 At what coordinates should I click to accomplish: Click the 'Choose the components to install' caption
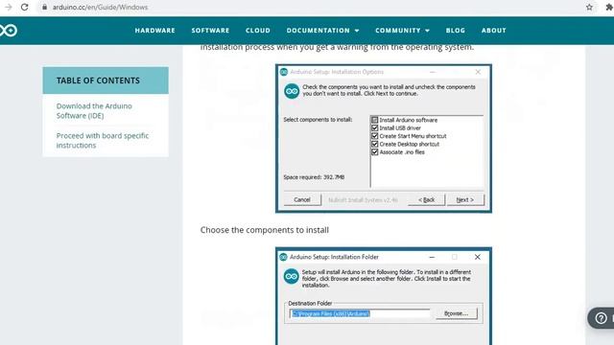[x=265, y=230]
